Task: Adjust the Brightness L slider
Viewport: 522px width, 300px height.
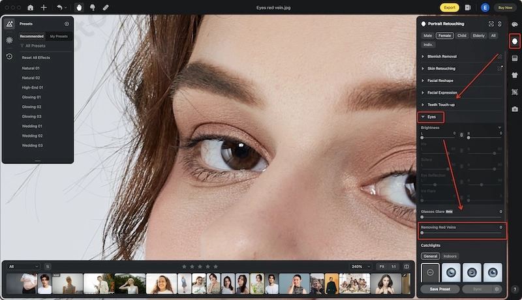Action: point(438,138)
